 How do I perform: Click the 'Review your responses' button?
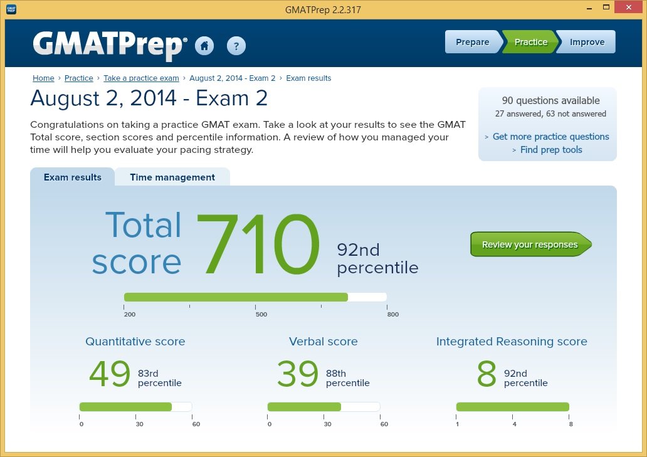(x=530, y=244)
